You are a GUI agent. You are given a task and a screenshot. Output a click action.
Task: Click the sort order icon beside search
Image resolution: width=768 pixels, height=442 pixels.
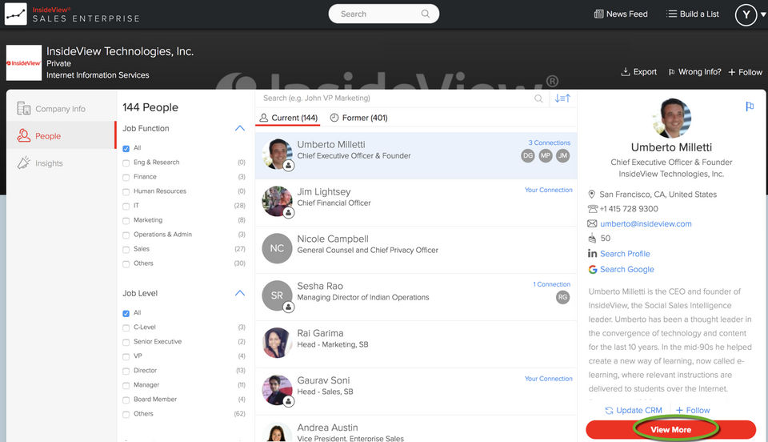click(562, 98)
